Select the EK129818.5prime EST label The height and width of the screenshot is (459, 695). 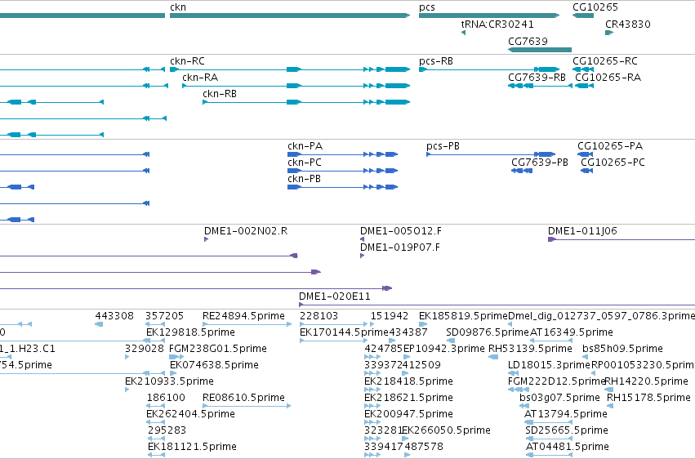[x=190, y=332]
